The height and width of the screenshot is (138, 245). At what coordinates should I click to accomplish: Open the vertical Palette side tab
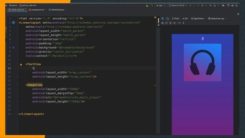pyautogui.click(x=158, y=22)
